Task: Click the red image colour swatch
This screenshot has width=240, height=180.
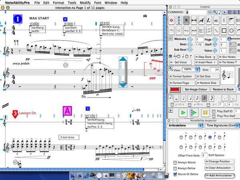Action: click(174, 89)
